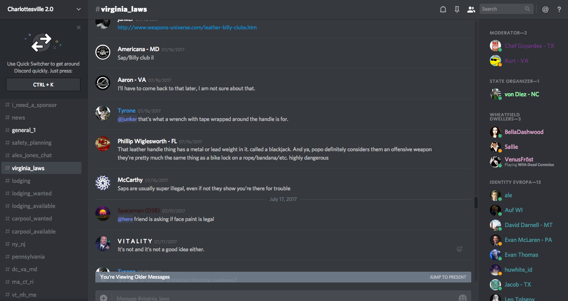Screen dimensions: 568x301
Task: Expand the Charlottesville 2.0 server menu
Action: coord(78,9)
